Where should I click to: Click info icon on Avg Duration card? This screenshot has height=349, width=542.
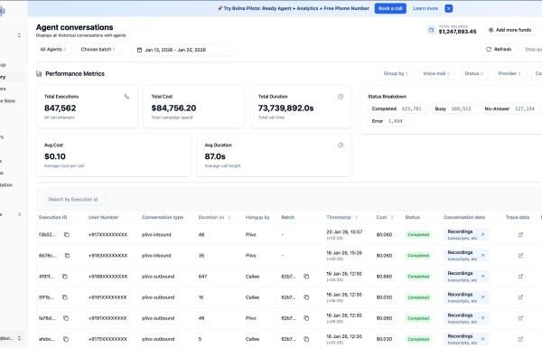coord(341,145)
